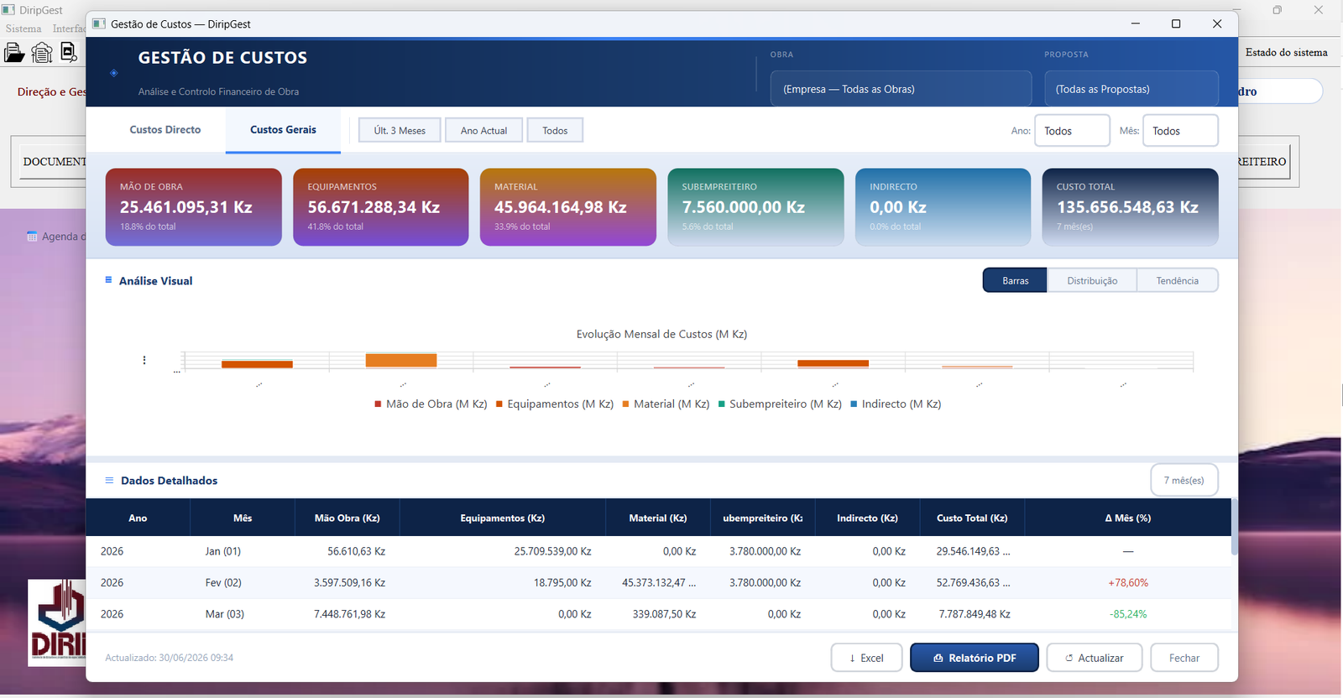Click the Indirecto summary card
Viewport: 1343px width, 698px height.
[943, 207]
